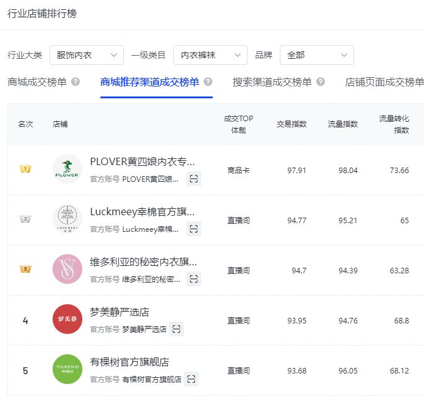Switch to 商城成交榜单 tab
424x397 pixels.
[x=37, y=82]
